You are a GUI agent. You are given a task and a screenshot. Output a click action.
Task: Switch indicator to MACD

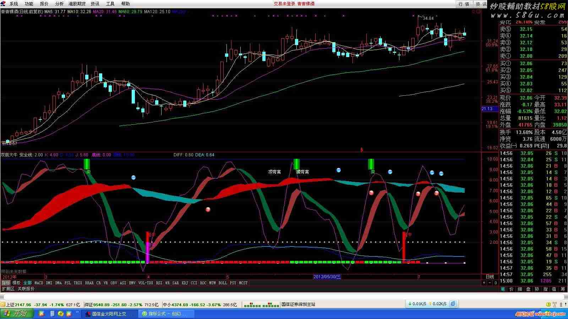tap(39, 283)
